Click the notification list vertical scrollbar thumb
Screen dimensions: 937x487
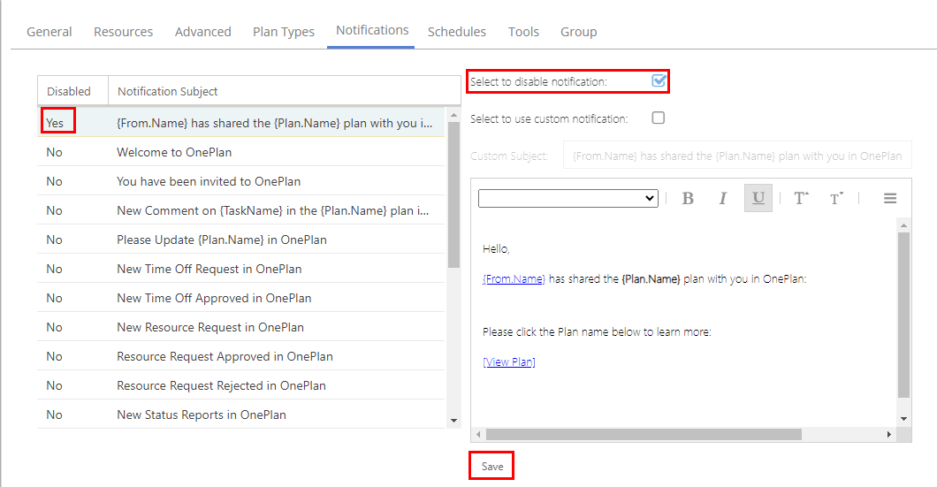453,194
